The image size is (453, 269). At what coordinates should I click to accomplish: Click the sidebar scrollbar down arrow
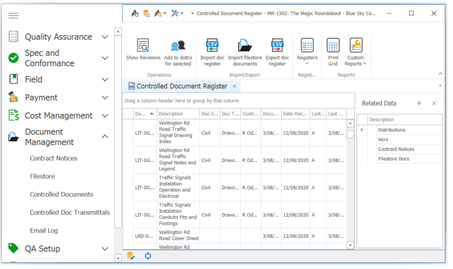[x=118, y=258]
